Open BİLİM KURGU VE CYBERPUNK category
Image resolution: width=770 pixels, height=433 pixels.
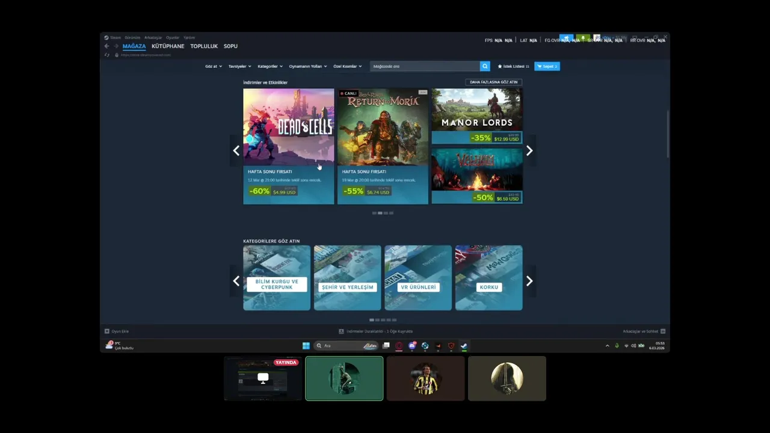coord(277,278)
